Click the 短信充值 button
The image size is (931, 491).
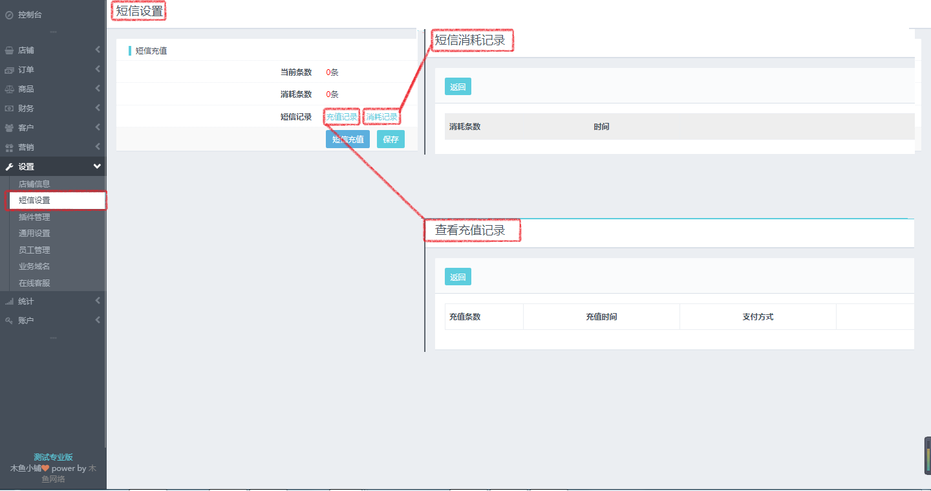348,139
